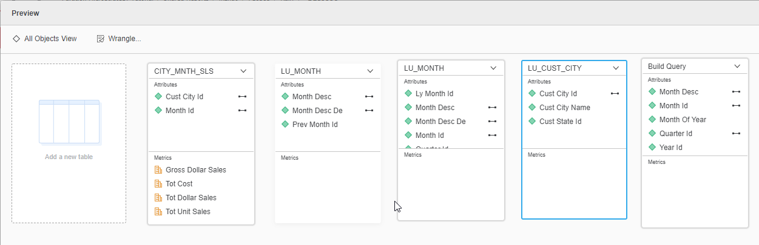Click the Cust City Name attribute diamond icon
Viewport: 759px width, 245px height.
532,108
